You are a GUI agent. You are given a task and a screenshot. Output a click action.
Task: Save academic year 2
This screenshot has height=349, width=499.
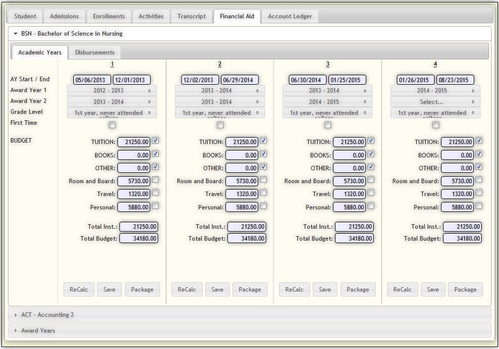[218, 290]
